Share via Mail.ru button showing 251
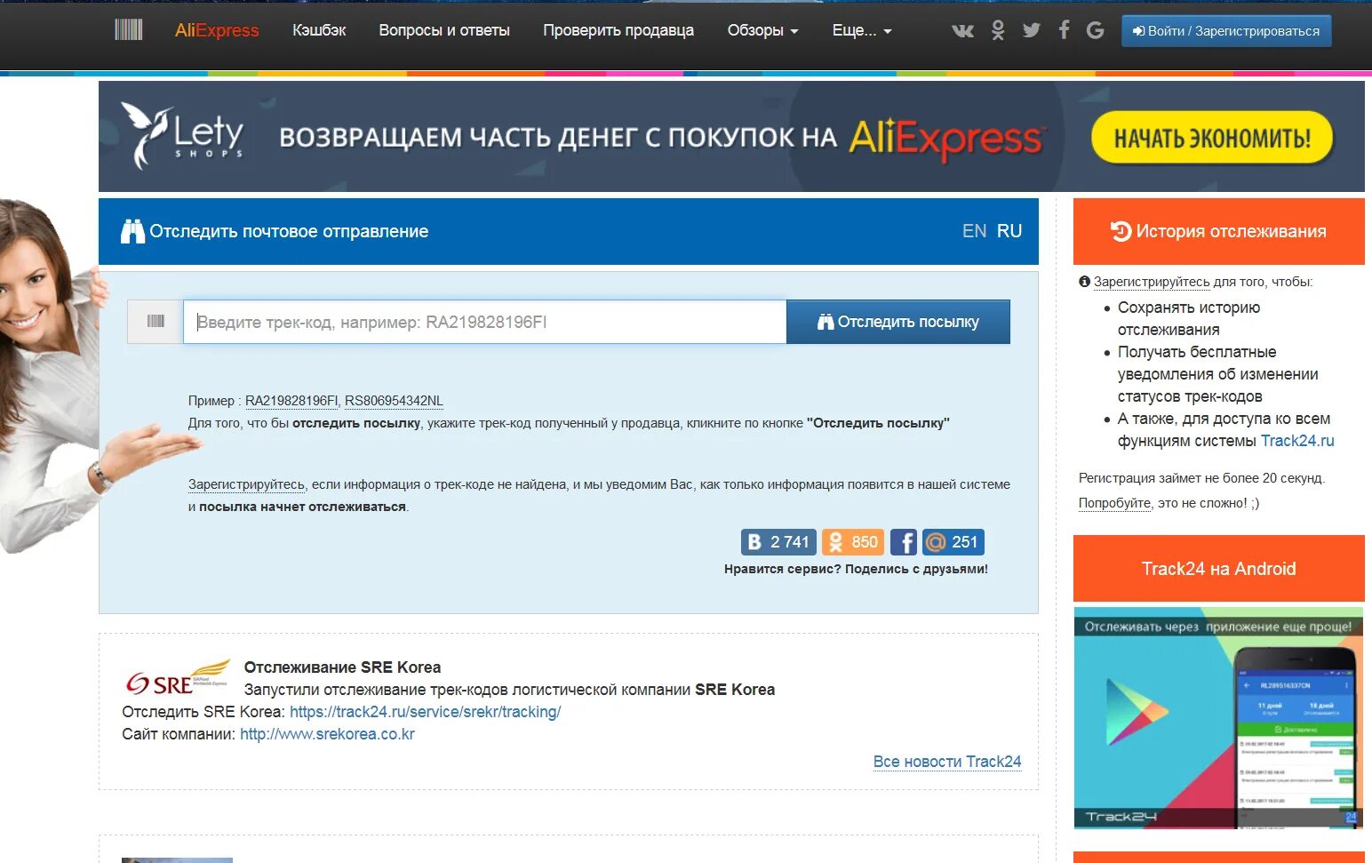The width and height of the screenshot is (1372, 863). click(x=953, y=542)
